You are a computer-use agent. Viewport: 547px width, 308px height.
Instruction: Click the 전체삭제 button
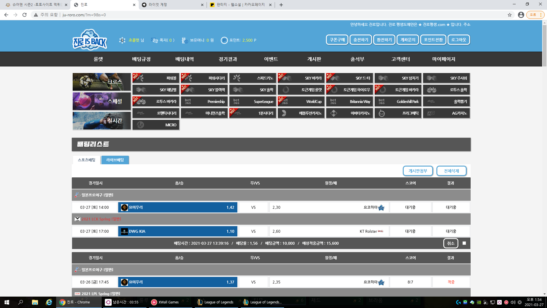451,171
